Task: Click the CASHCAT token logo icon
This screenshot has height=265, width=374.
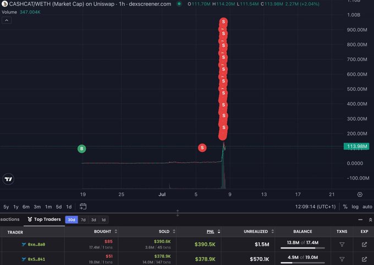Action: tap(4, 4)
